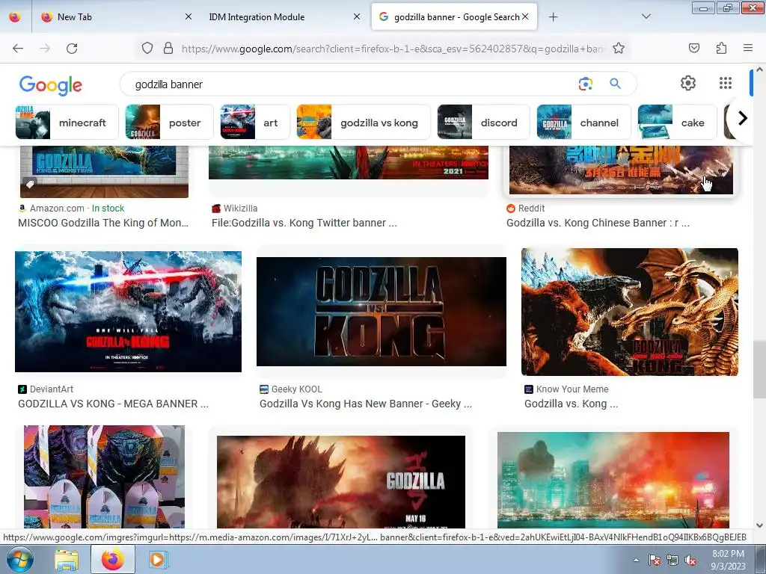The width and height of the screenshot is (766, 574).
Task: Open the Twitter banner 2021 thumbnail
Action: click(x=349, y=162)
